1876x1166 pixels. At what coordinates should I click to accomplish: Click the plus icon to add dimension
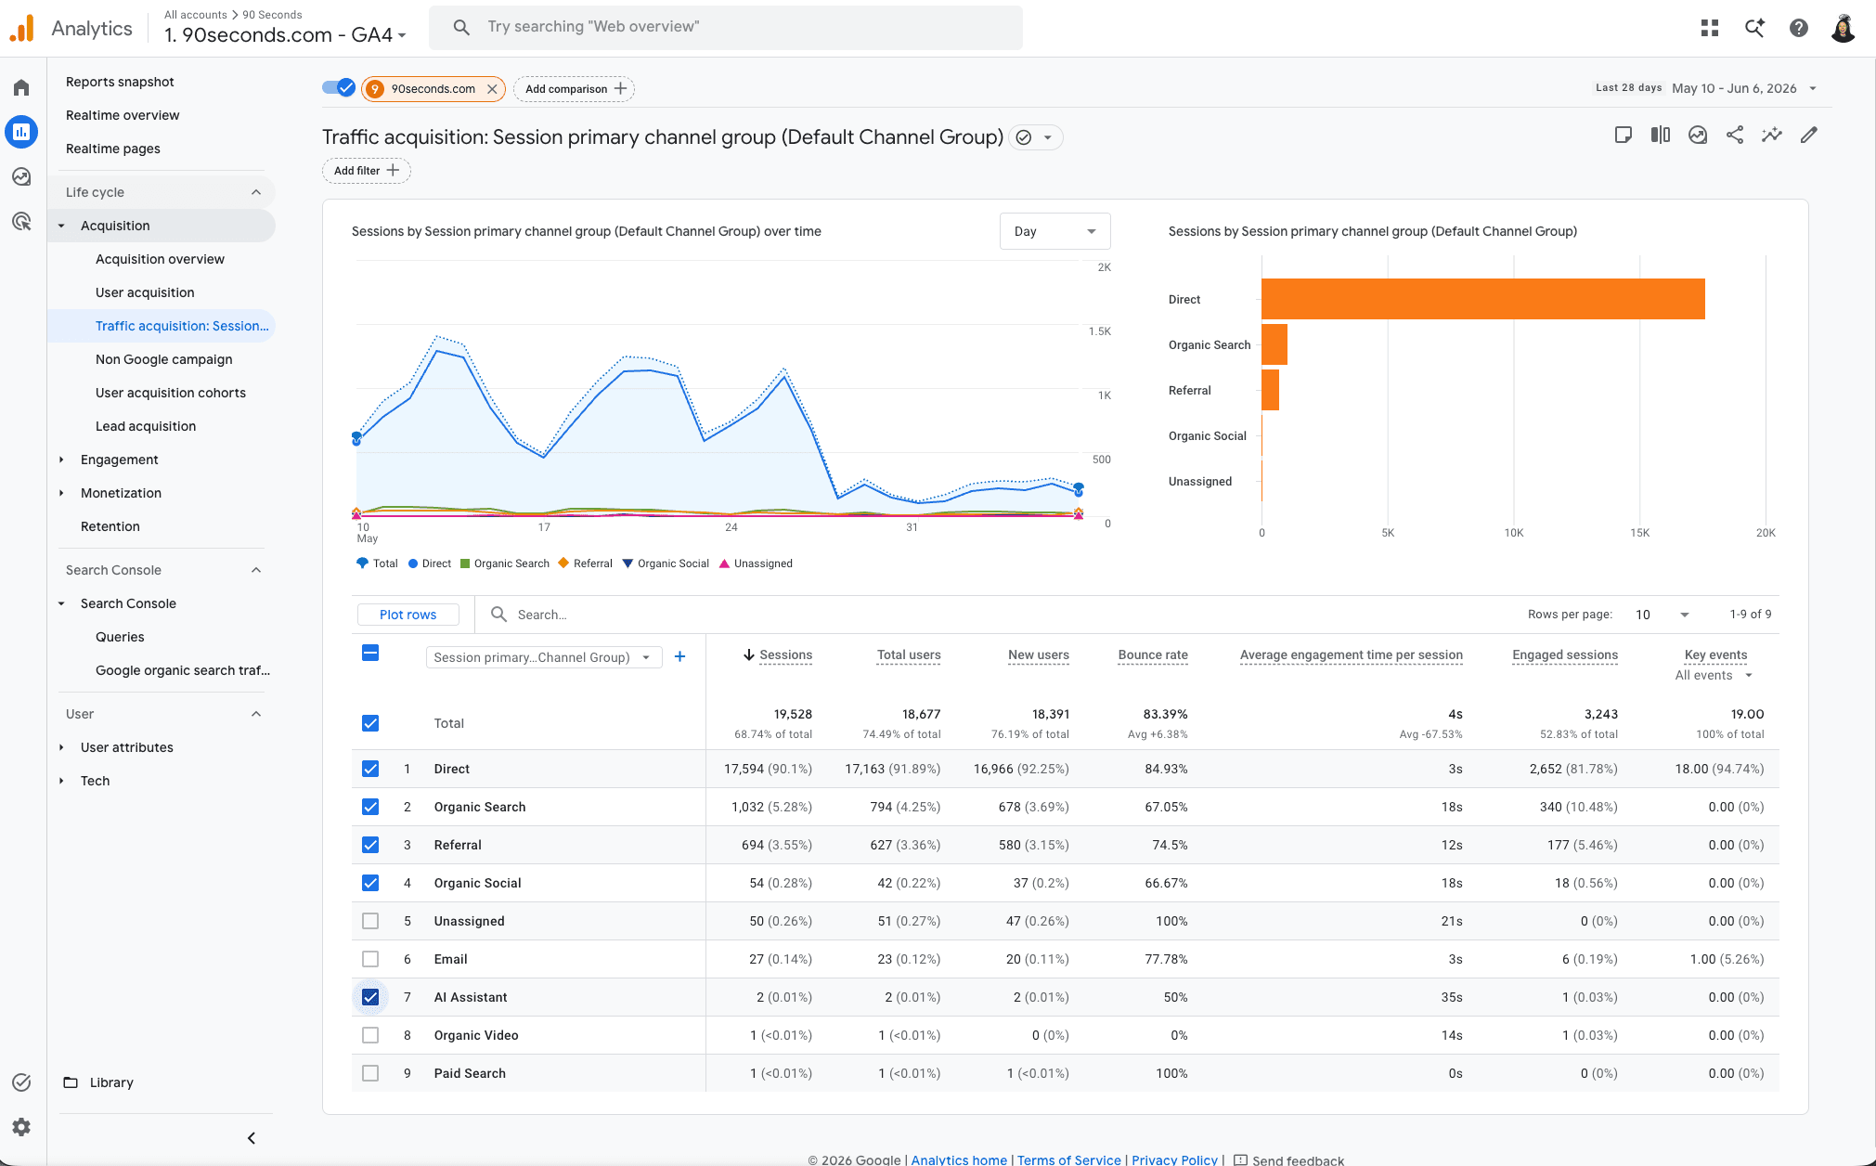click(x=679, y=656)
